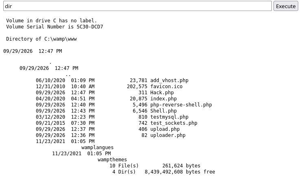Click the 10 File(s) summary text
306x180 pixels.
124,166
